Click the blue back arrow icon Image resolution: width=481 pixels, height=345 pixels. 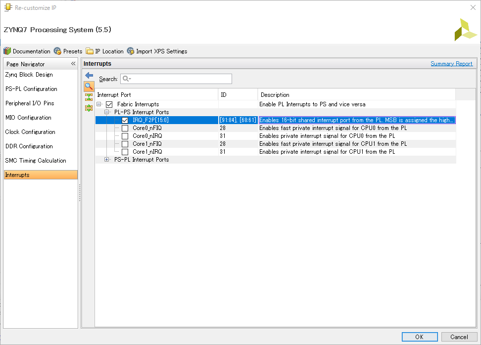tap(89, 75)
